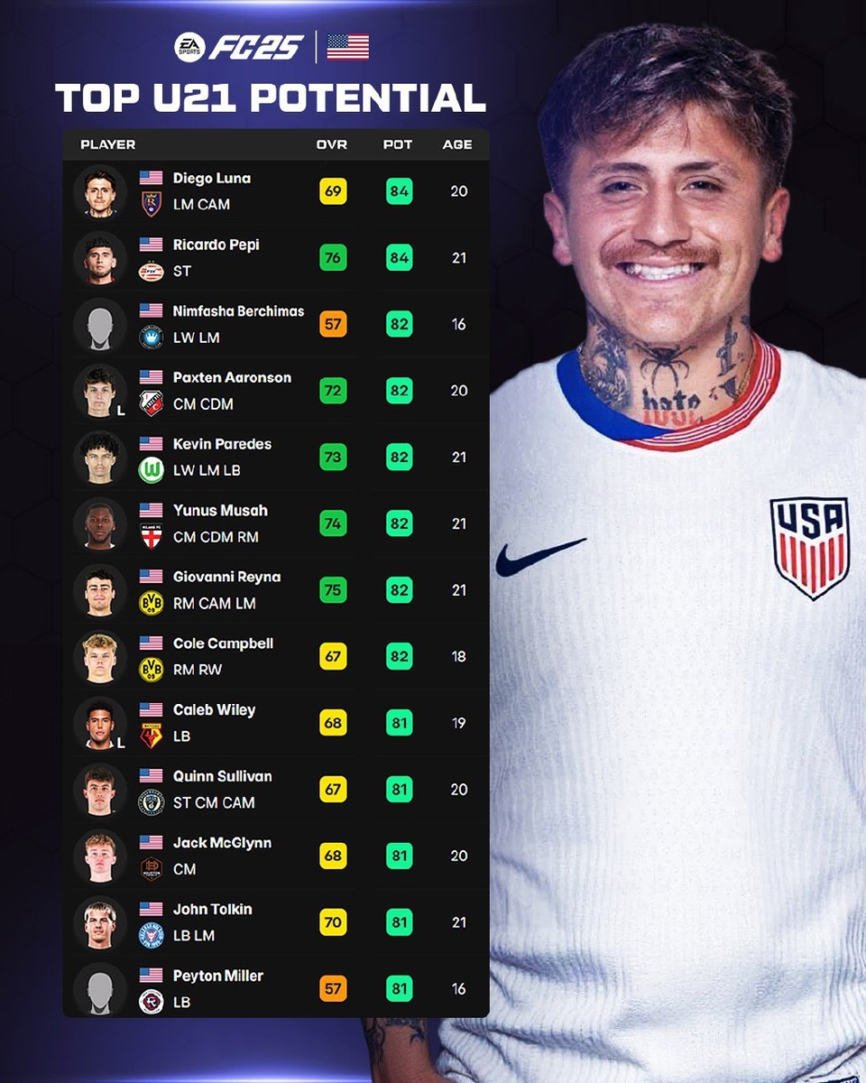Click the Ricardo Pepi name
Viewport: 866px width, 1083px height.
(x=216, y=245)
